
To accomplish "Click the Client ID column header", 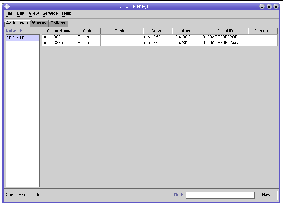I will click(225, 31).
